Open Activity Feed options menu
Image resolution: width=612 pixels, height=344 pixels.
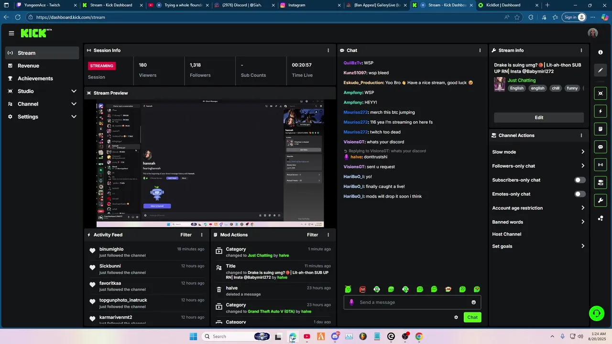point(202,235)
